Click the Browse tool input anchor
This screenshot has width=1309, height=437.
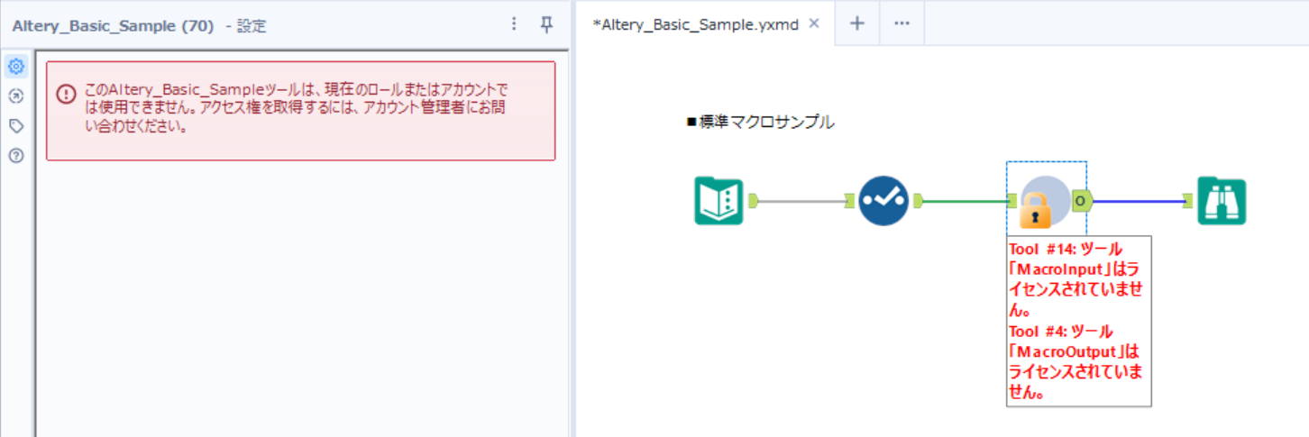(1188, 201)
